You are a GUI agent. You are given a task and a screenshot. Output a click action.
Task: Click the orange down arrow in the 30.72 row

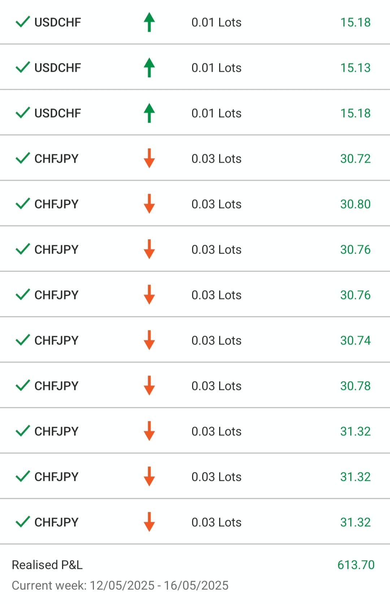point(149,158)
